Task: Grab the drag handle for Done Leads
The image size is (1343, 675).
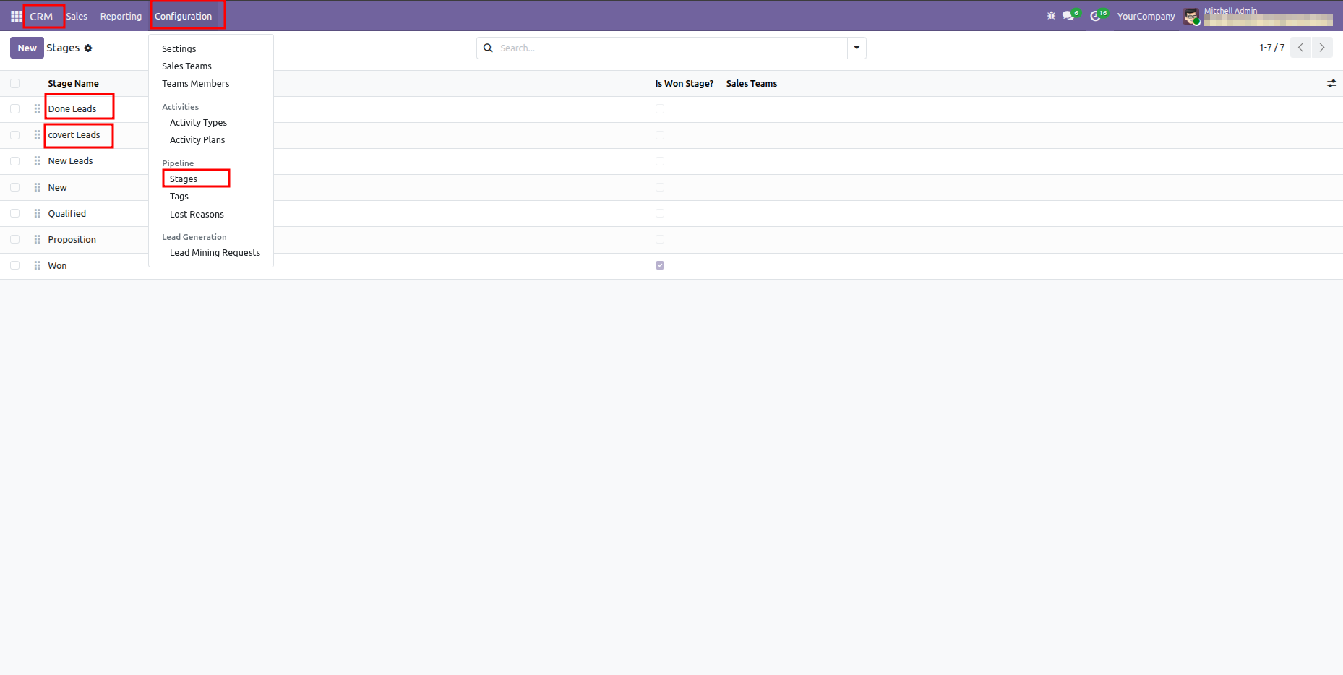Action: tap(37, 108)
